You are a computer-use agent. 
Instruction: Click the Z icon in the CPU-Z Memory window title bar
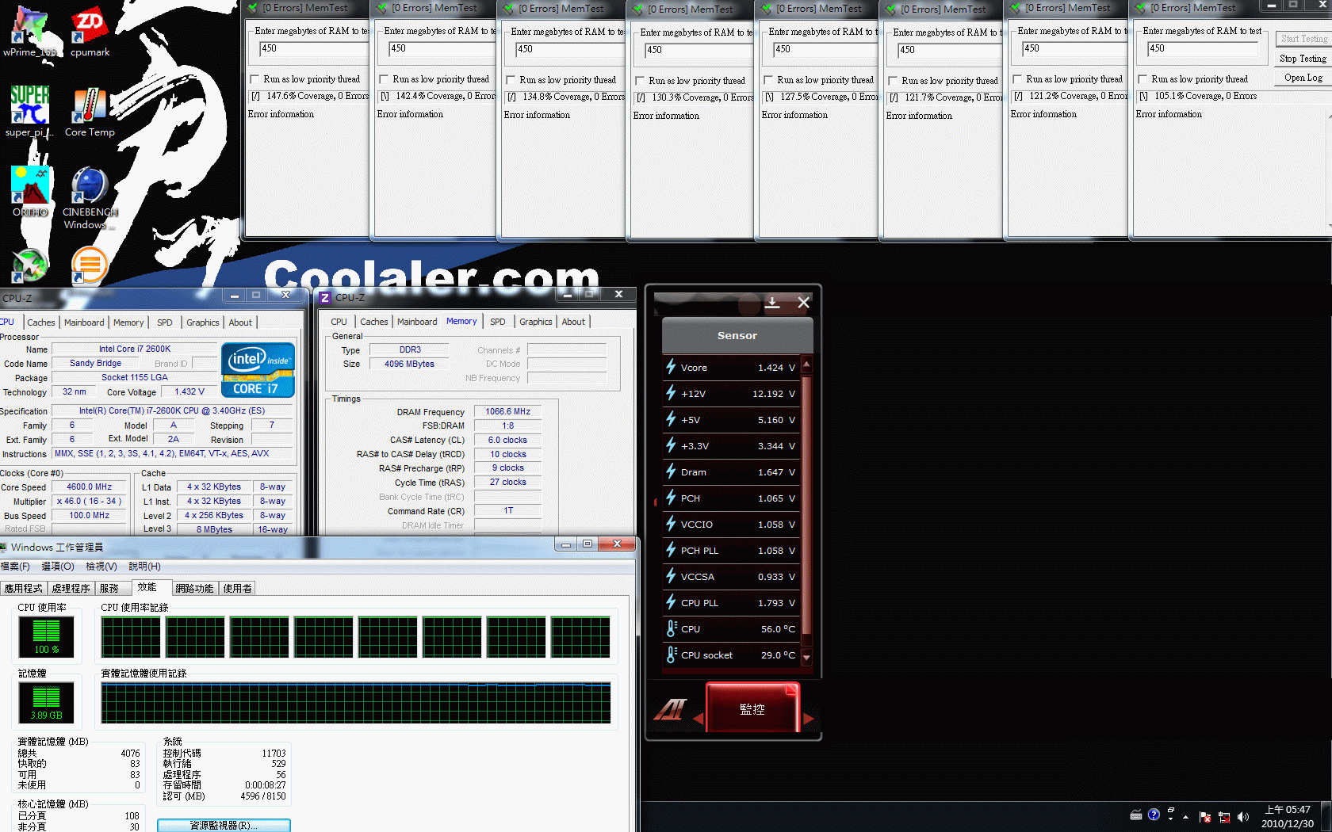(x=325, y=297)
